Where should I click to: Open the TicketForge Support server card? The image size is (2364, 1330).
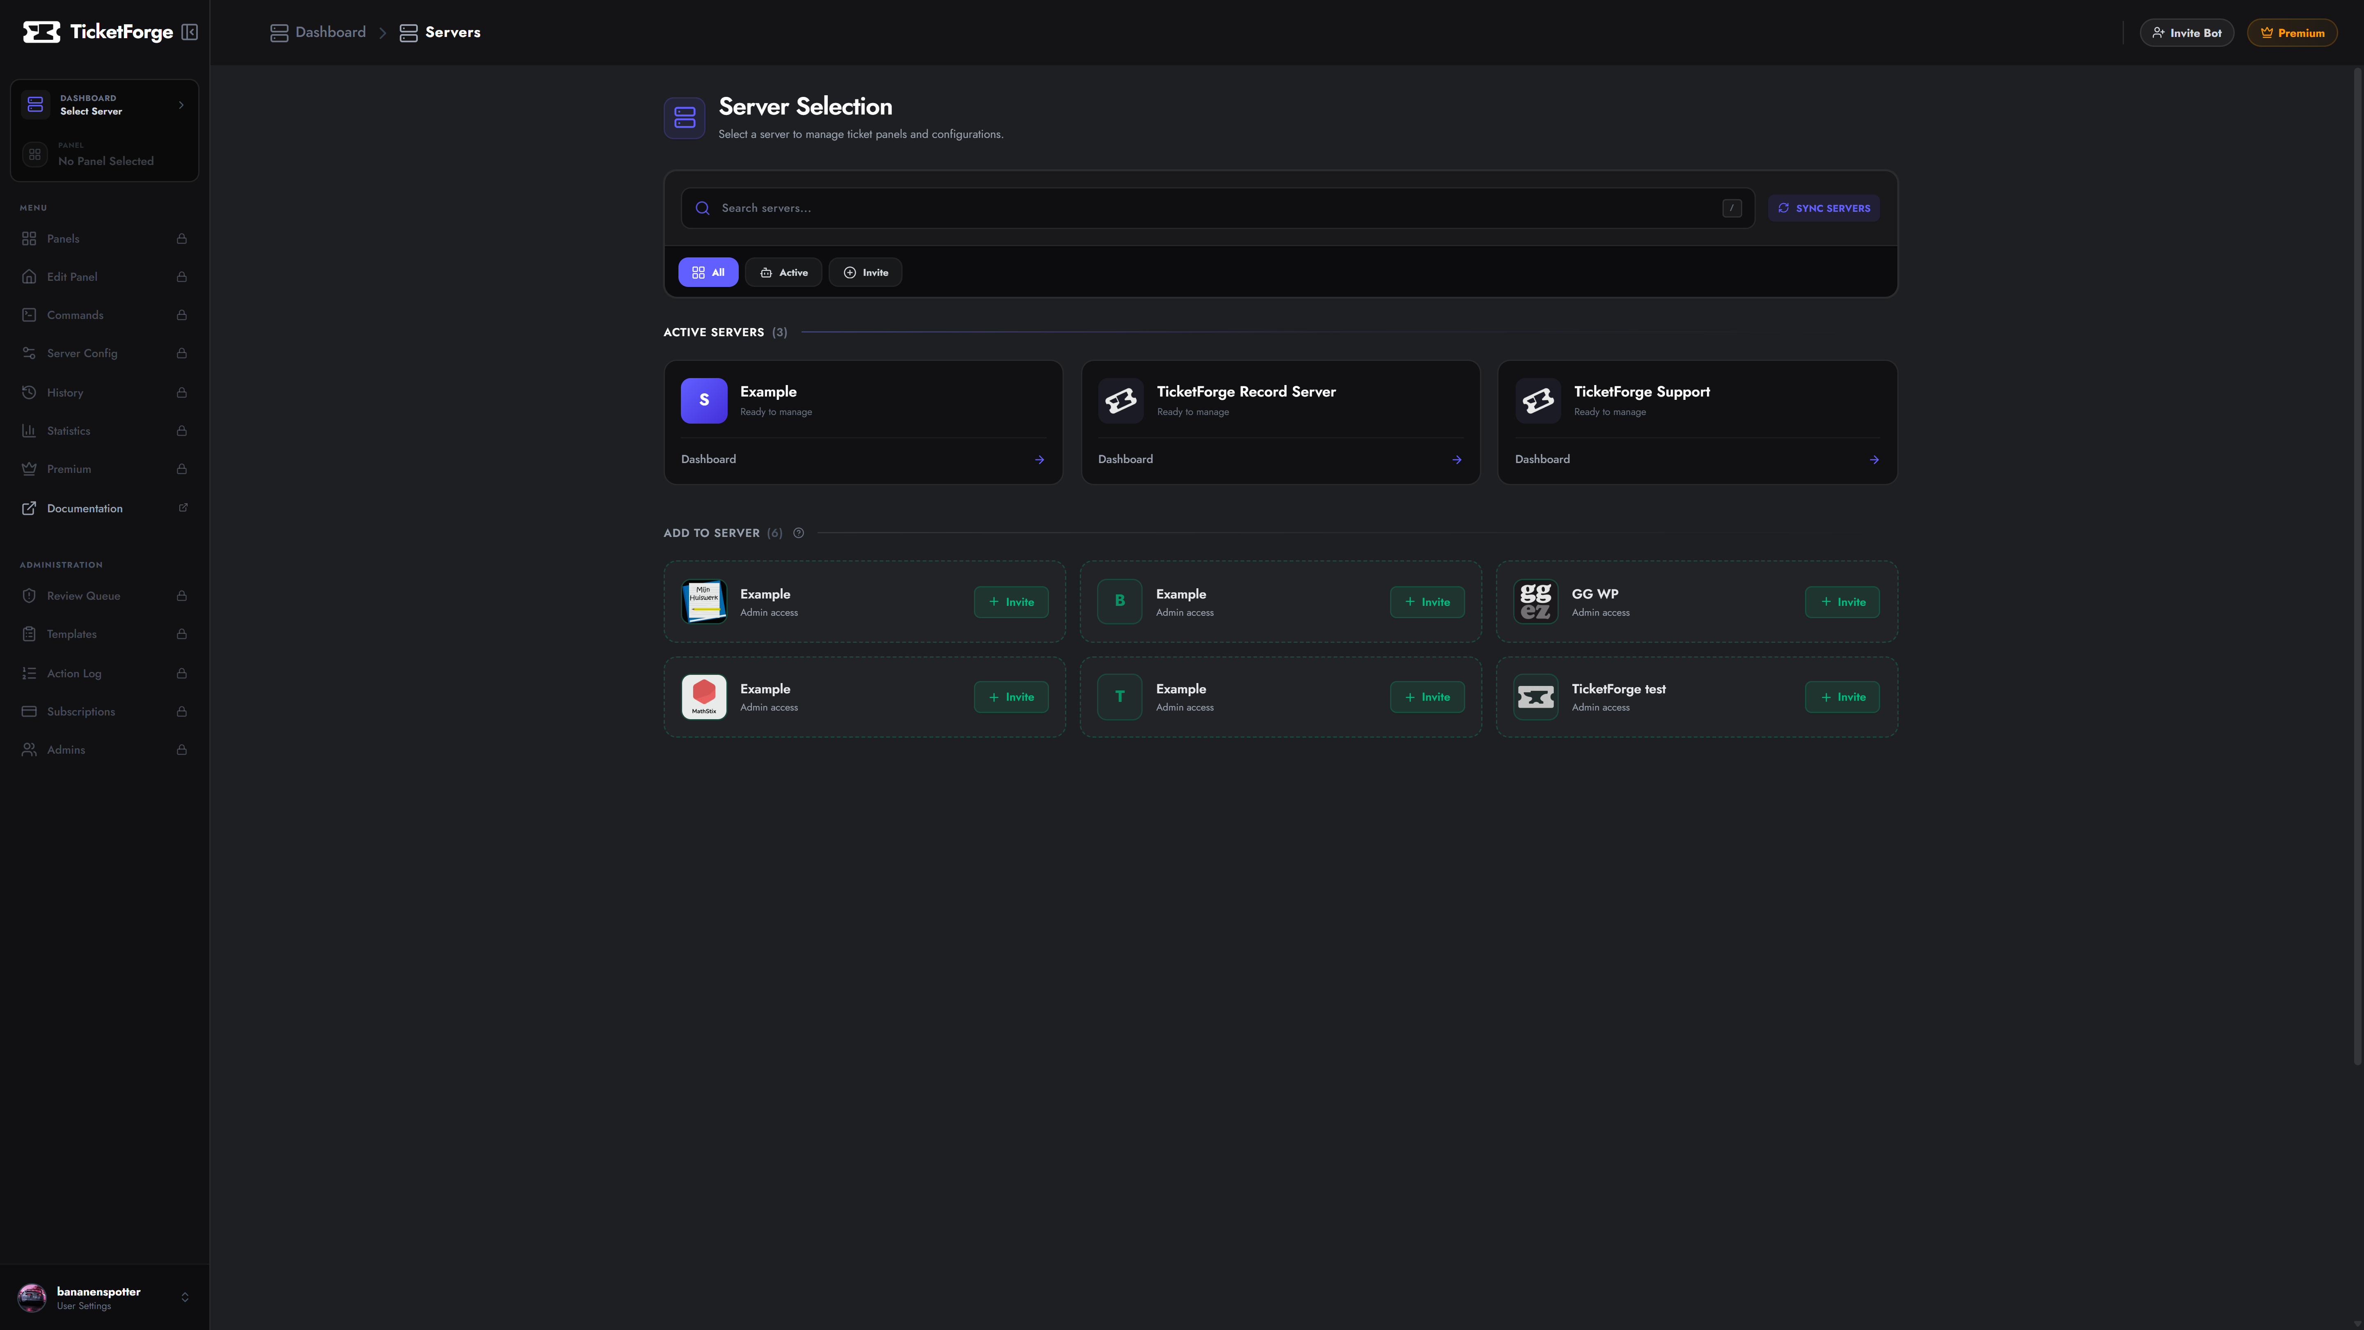1698,422
